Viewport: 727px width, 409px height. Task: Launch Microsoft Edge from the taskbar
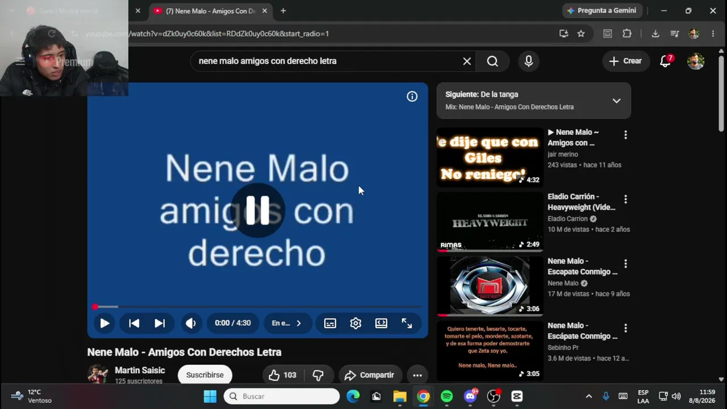[353, 396]
